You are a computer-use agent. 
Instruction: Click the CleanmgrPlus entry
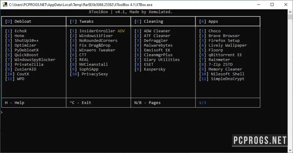pos(153,55)
